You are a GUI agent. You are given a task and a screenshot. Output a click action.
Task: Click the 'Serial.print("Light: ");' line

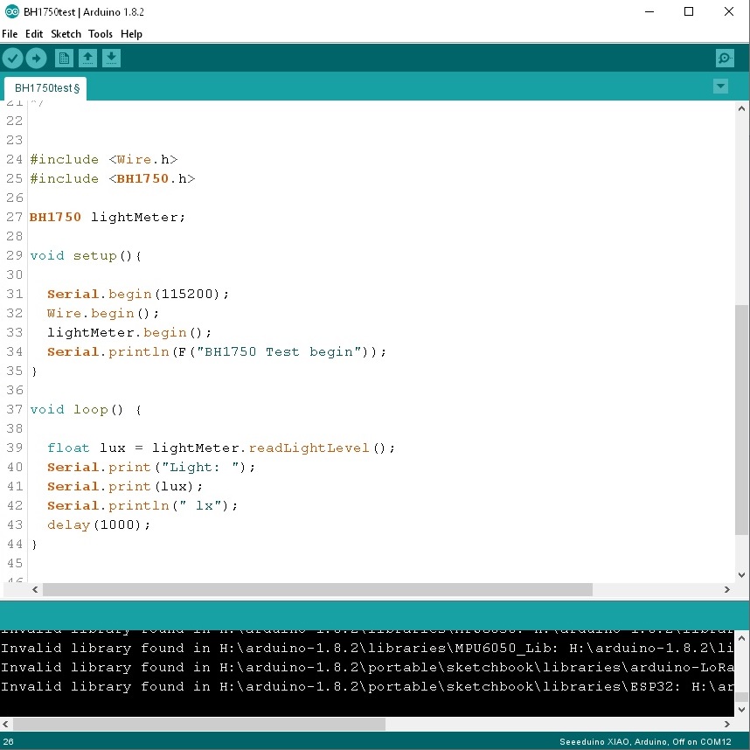click(151, 467)
